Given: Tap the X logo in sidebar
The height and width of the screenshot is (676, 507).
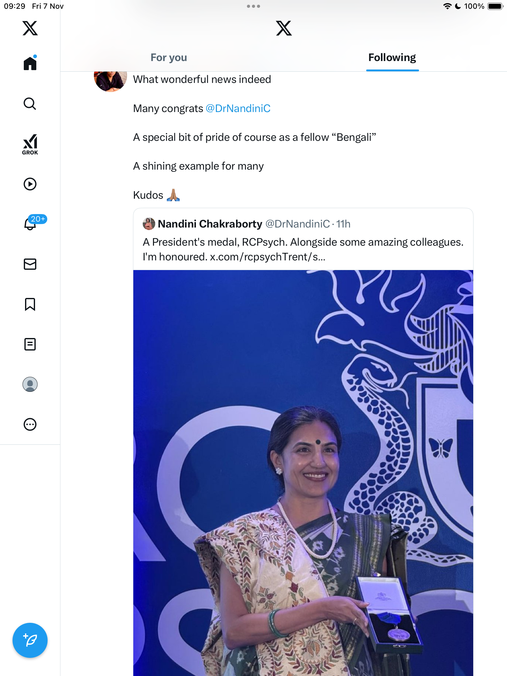Looking at the screenshot, I should tap(30, 28).
